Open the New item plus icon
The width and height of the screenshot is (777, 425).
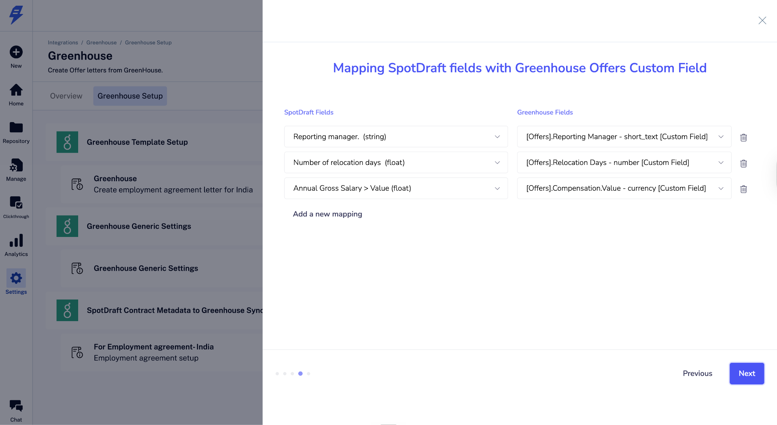click(x=16, y=52)
